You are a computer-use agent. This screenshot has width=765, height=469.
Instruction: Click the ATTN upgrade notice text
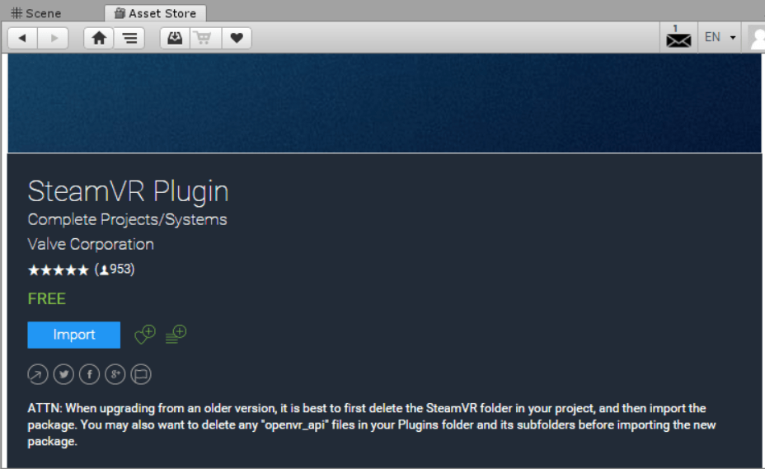tap(371, 424)
